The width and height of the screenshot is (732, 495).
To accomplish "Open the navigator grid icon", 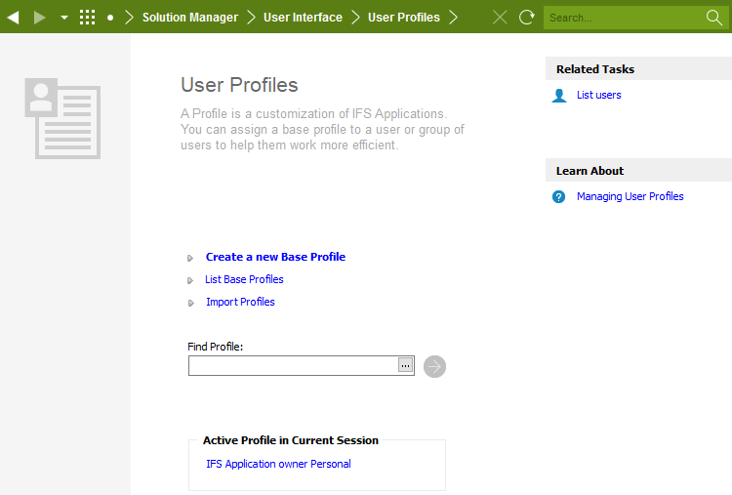I will tap(87, 18).
